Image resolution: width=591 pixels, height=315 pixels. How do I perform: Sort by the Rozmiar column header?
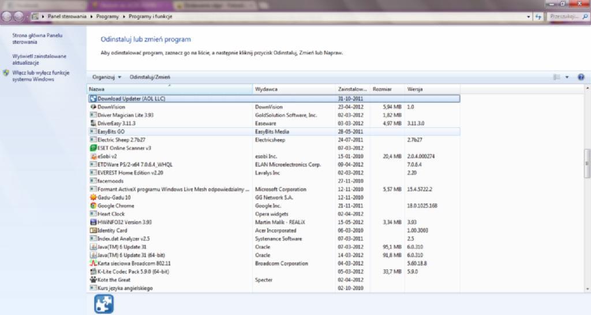tap(387, 90)
